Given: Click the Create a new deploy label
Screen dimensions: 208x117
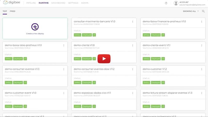Looking at the screenshot, I should tap(35, 34).
